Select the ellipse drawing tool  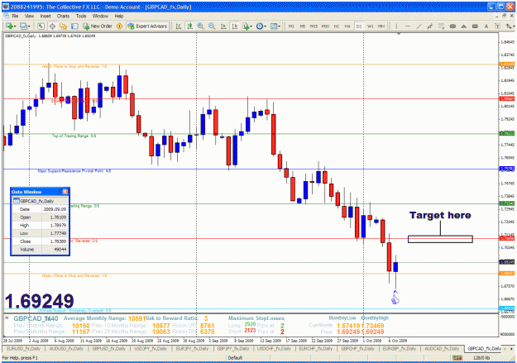point(452,26)
